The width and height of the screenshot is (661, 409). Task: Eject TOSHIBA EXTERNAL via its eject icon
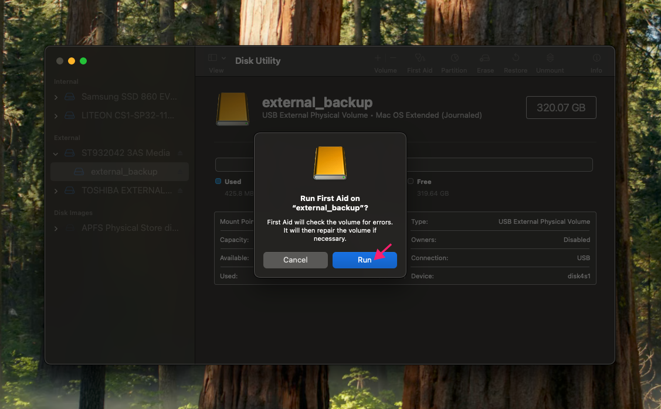(x=180, y=190)
